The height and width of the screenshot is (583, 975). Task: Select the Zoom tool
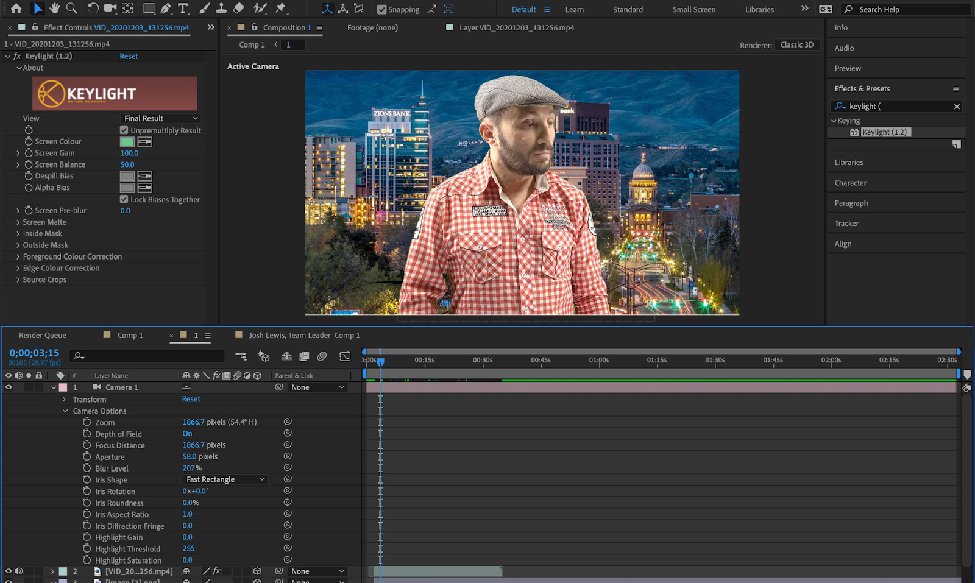click(72, 9)
